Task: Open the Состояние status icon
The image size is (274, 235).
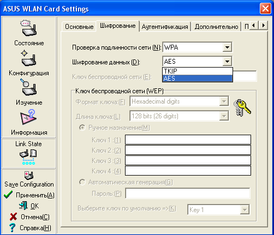Action: (x=28, y=28)
